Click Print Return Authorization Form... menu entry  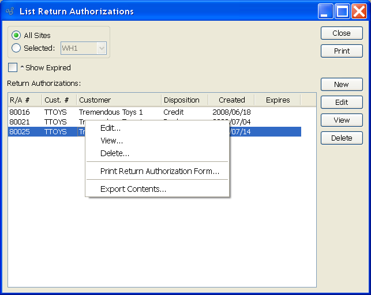159,171
